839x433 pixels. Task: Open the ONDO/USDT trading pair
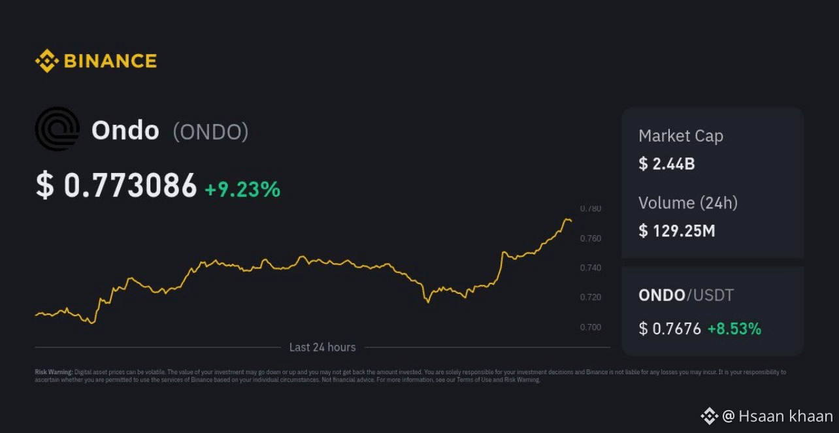(686, 295)
